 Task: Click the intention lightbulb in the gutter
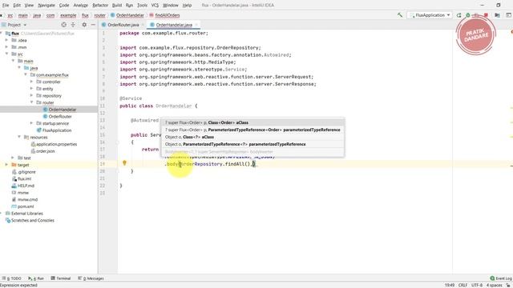(124, 162)
